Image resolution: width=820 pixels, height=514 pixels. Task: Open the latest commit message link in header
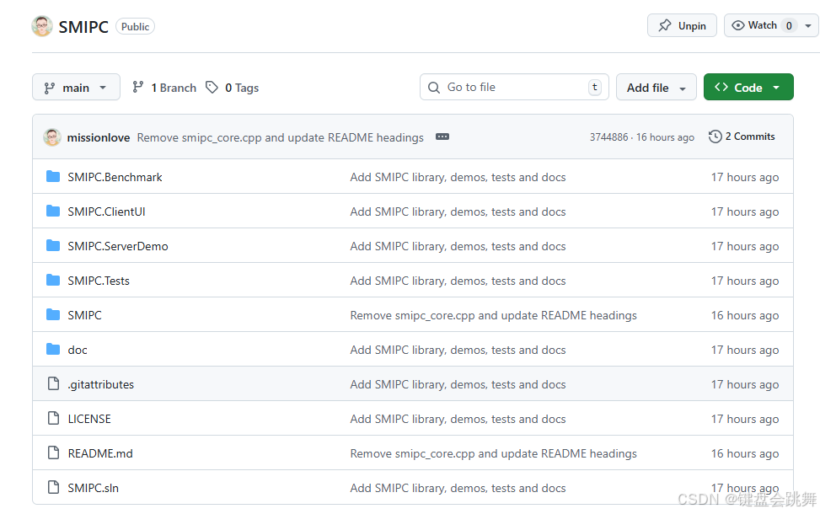281,137
